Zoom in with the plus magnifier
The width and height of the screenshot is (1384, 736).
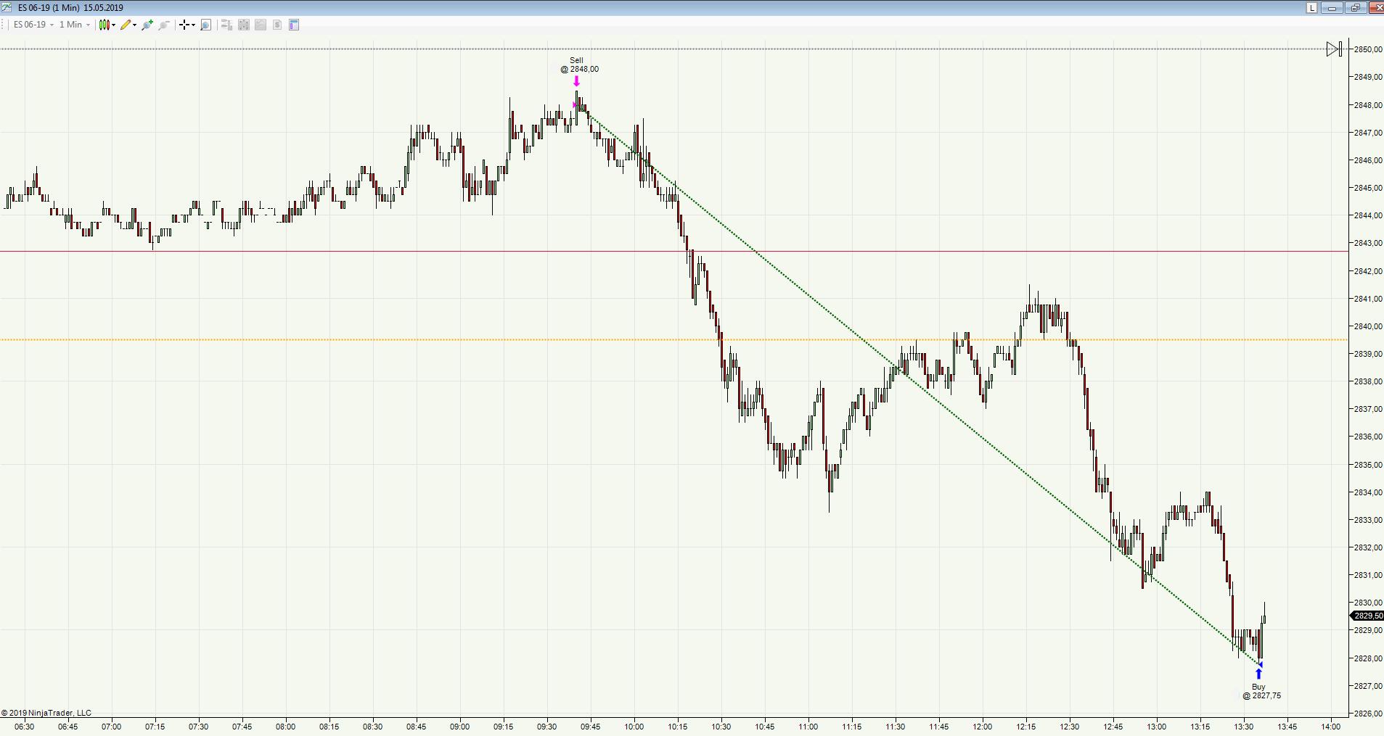(x=147, y=25)
